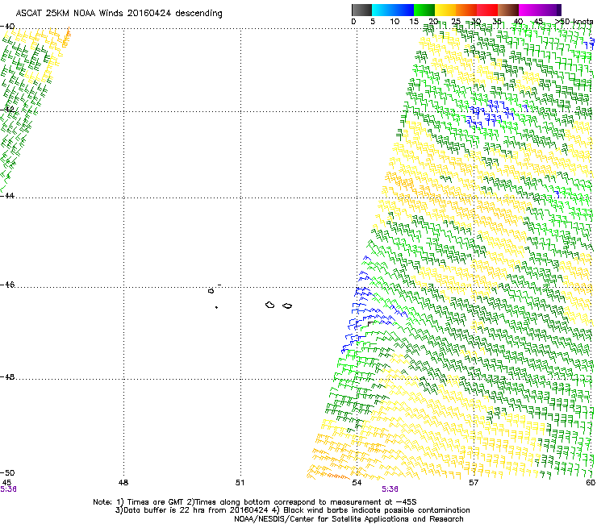Click the note 'Data buffer is 22 hrs'
Screen dimensions: 597x524
click(161, 510)
